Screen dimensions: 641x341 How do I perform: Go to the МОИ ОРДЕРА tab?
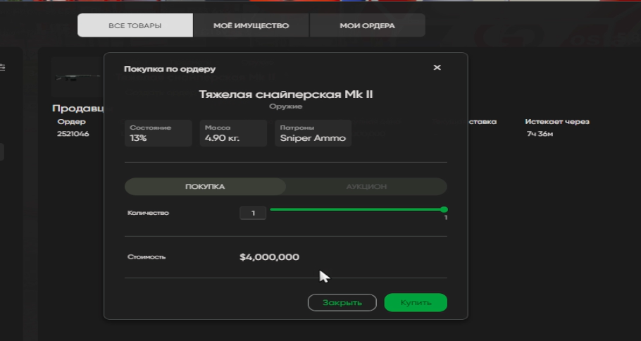pos(367,25)
